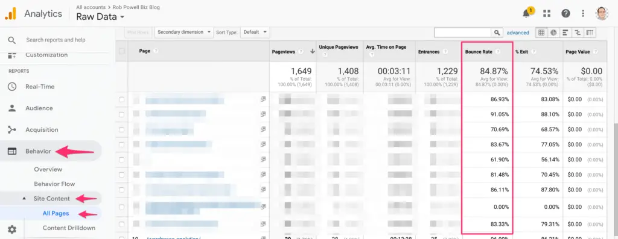Open the apps grid icon
Viewport: 618px width, 239px height.
pyautogui.click(x=547, y=13)
